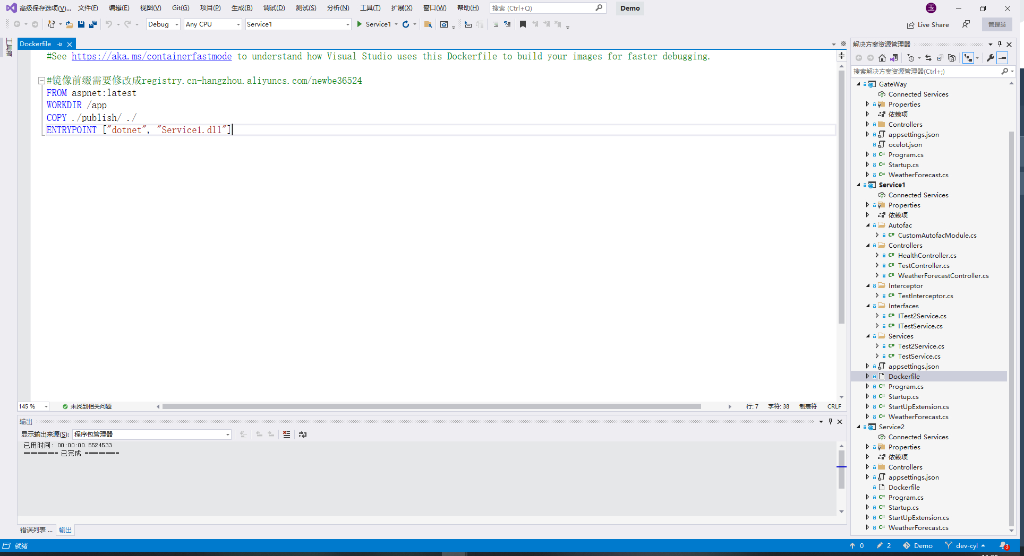Viewport: 1024px width, 556px height.
Task: Click the Save All toolbar icon
Action: point(93,24)
